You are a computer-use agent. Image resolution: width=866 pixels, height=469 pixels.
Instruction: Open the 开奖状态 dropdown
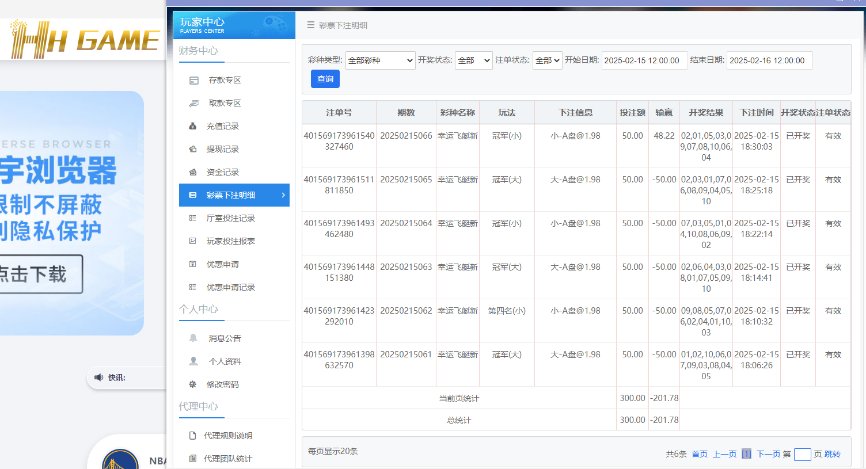coord(473,60)
